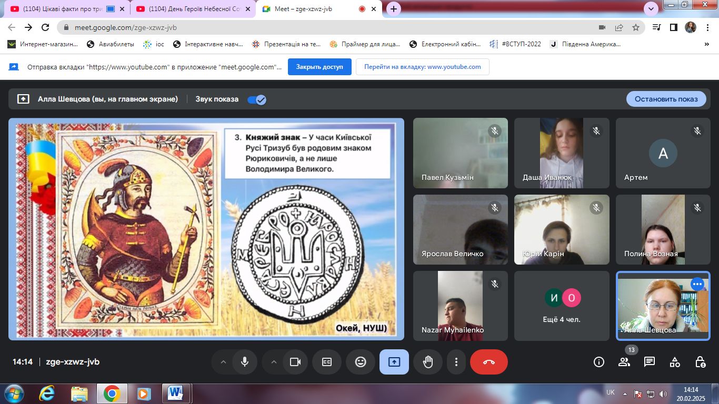Open camera permission icon in address bar
This screenshot has height=404, width=719.
click(x=602, y=27)
